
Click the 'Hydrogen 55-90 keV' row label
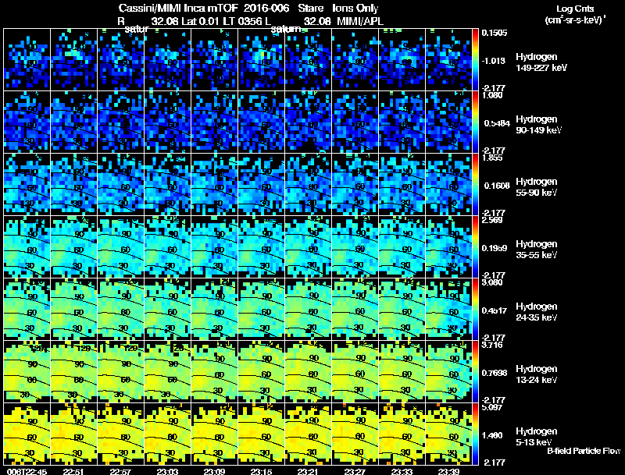point(537,187)
